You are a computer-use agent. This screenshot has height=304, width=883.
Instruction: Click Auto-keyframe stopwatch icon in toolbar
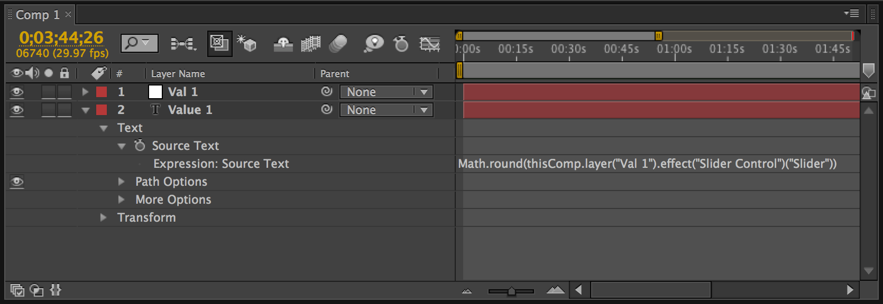(x=401, y=43)
